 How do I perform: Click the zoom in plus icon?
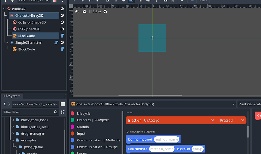[105, 12]
